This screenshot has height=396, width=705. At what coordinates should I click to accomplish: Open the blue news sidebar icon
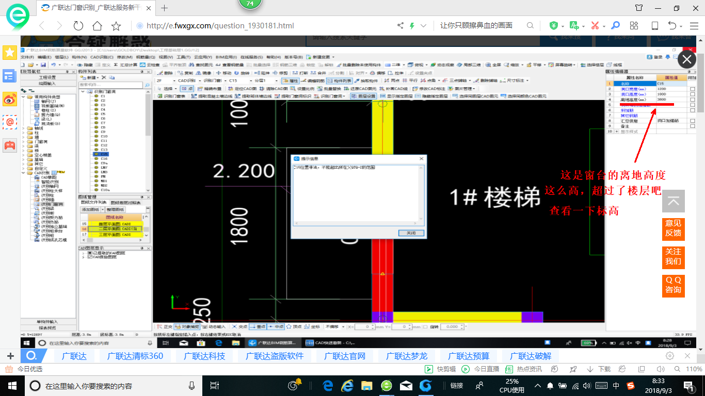click(x=10, y=76)
